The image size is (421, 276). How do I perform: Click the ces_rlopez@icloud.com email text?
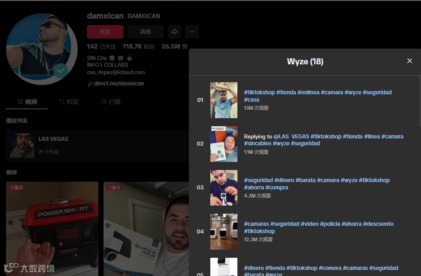tap(116, 72)
